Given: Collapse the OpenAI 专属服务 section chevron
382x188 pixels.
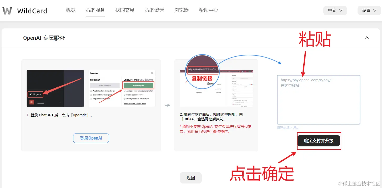Looking at the screenshot, I should tap(366, 38).
